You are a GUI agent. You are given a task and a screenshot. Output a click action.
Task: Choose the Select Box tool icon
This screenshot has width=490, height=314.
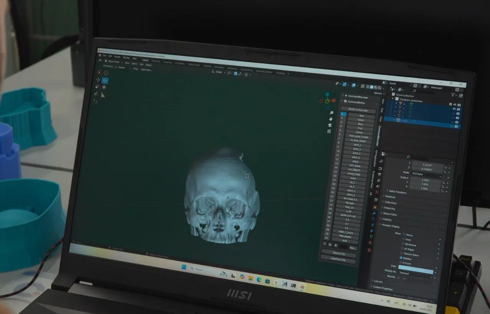(x=99, y=72)
